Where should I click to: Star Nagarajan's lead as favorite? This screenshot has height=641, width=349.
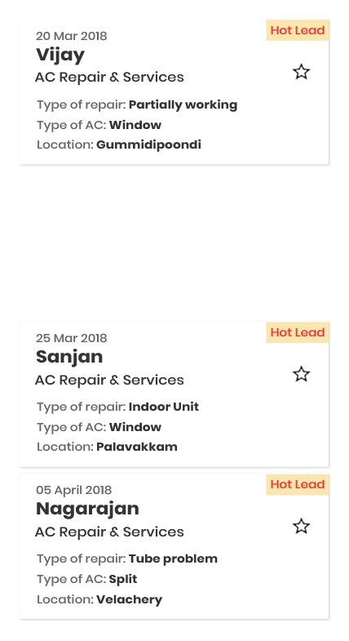coord(301,526)
